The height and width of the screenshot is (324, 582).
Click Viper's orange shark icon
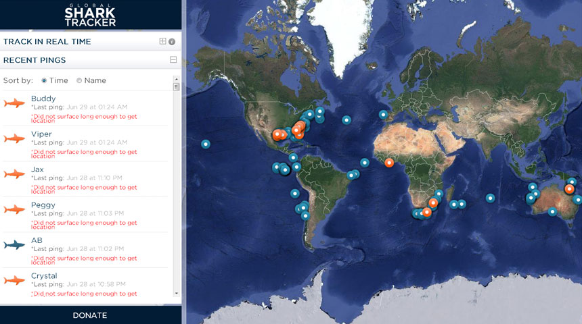pyautogui.click(x=14, y=138)
